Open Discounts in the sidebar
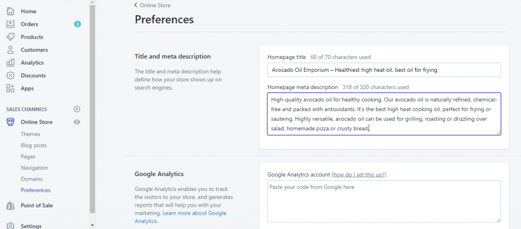 (33, 75)
